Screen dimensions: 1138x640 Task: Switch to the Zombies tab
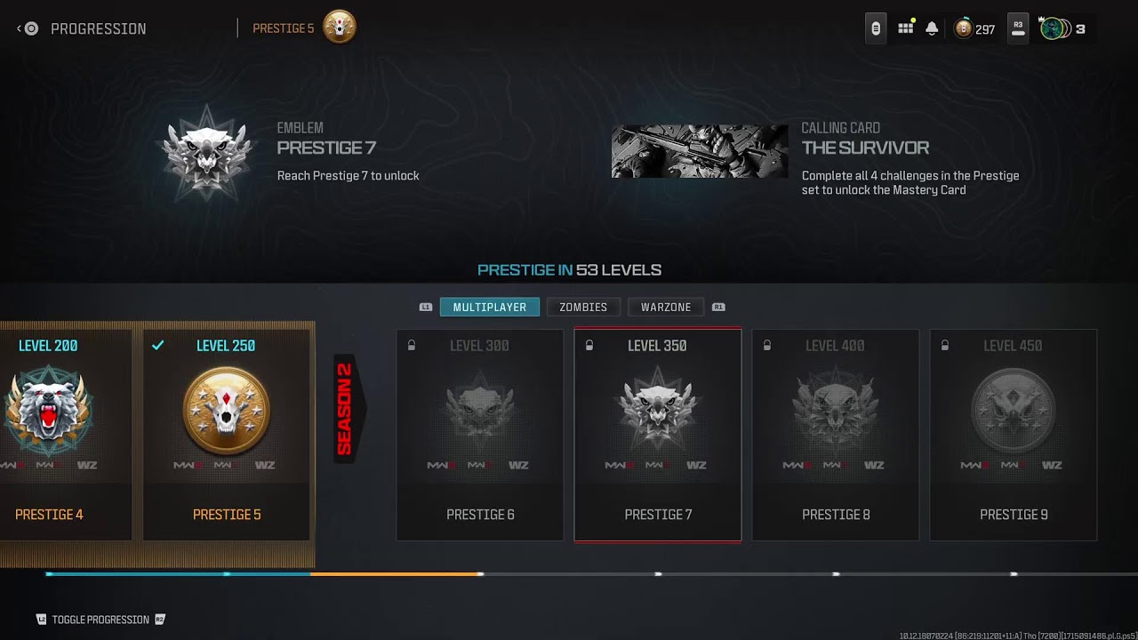(x=583, y=308)
